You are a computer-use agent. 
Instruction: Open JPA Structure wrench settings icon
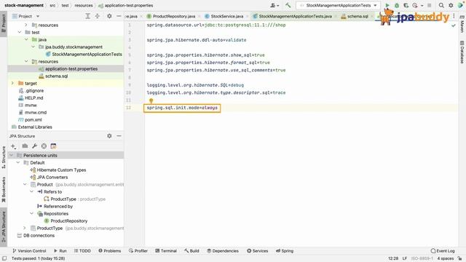(x=34, y=146)
